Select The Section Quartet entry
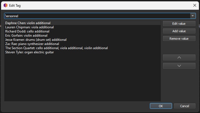Screen dimensions: 200x113 click(x=57, y=48)
